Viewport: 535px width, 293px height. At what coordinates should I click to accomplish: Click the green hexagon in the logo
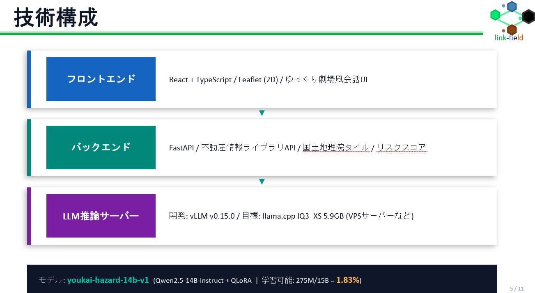click(496, 15)
